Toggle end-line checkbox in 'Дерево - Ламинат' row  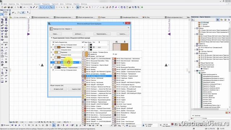click(83, 47)
